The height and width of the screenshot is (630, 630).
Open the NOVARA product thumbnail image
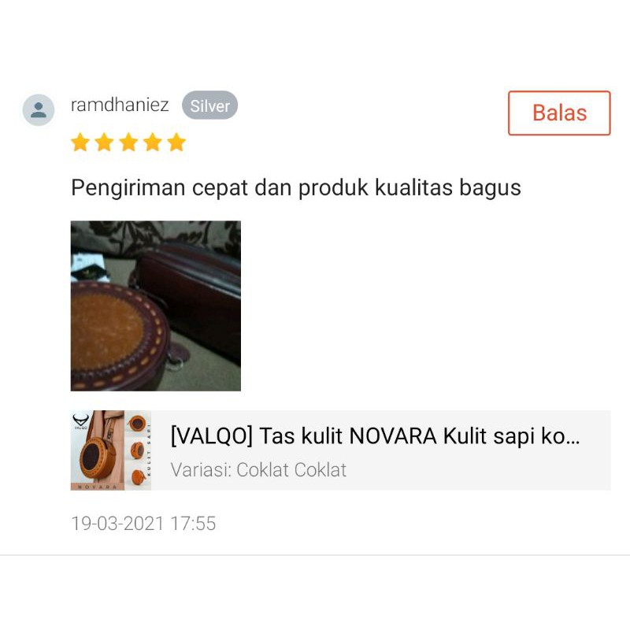[111, 450]
